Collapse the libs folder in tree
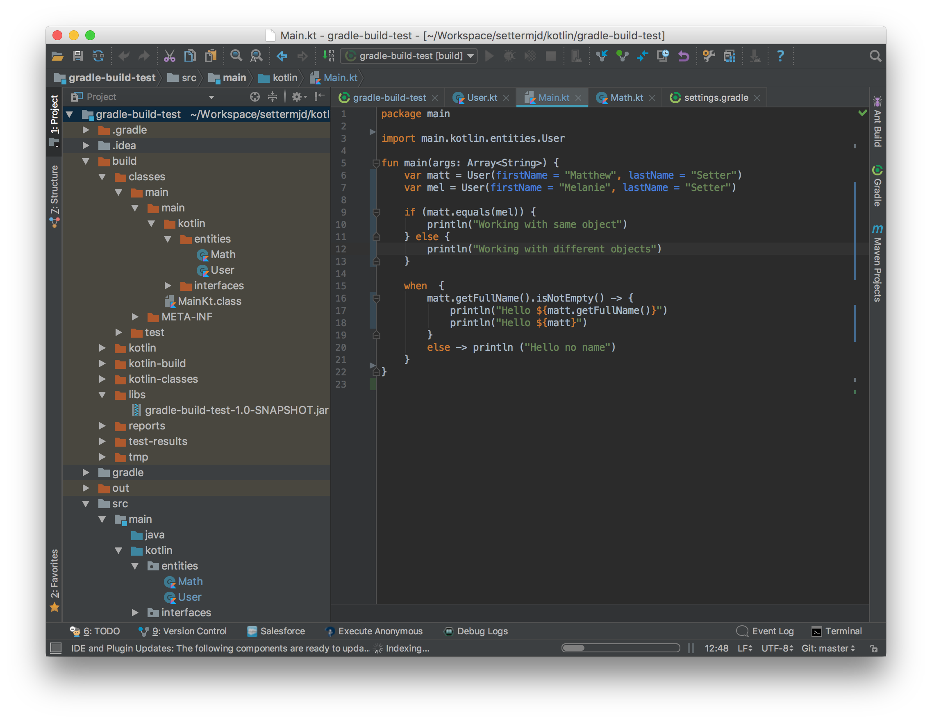The image size is (932, 722). tap(102, 395)
